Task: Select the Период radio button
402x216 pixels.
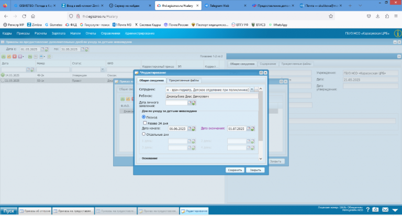Action: (x=143, y=117)
